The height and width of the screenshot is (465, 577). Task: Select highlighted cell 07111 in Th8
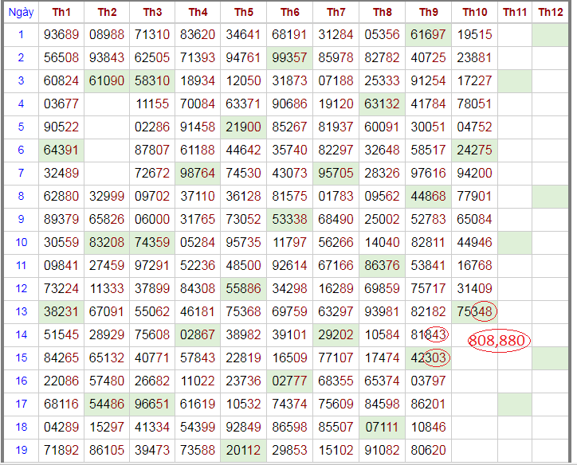[382, 427]
